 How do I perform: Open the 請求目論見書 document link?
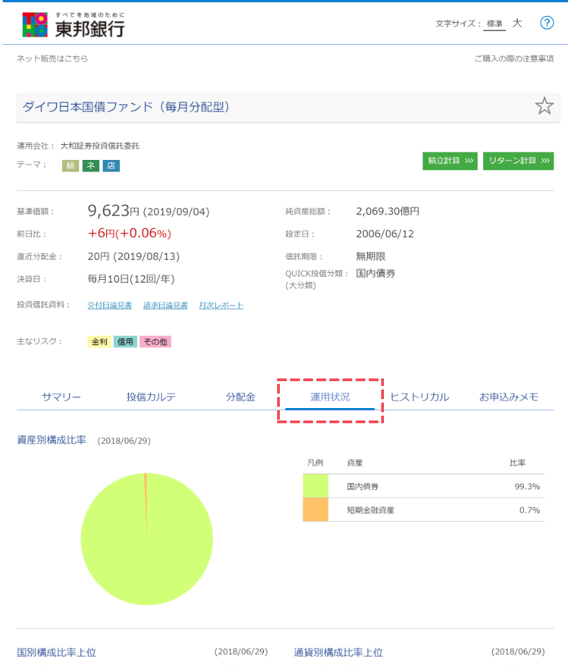point(165,305)
